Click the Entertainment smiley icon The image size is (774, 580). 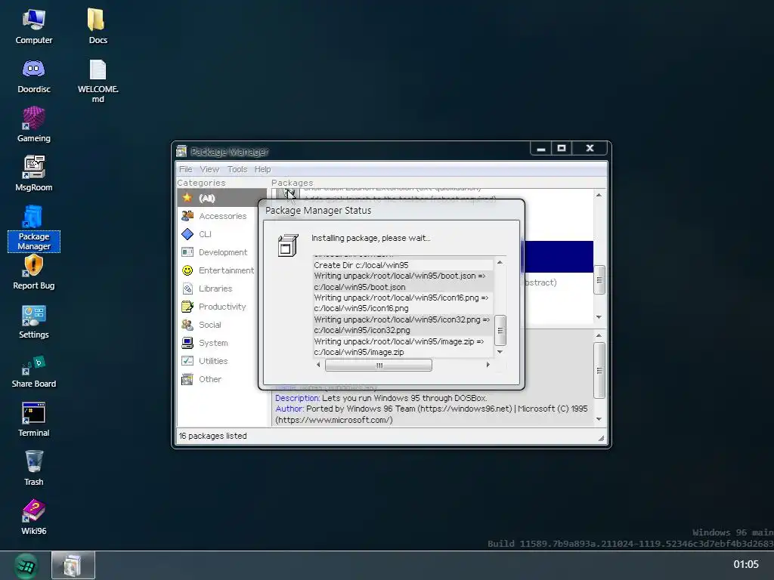pos(187,270)
